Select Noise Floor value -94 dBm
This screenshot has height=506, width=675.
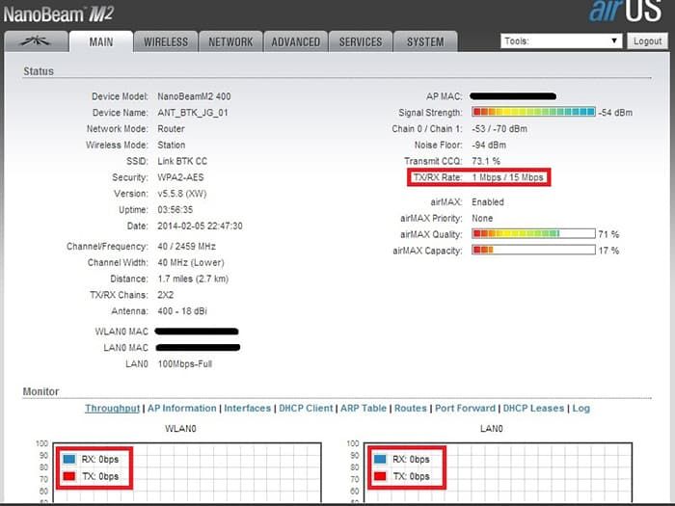489,145
